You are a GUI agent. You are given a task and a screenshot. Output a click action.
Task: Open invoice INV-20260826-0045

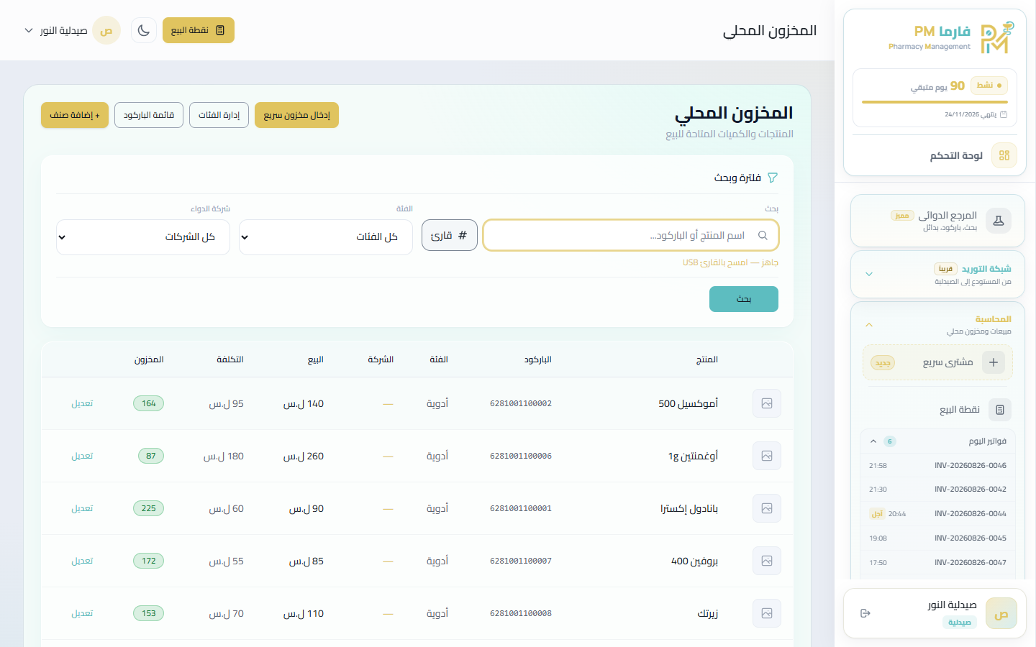coord(937,538)
